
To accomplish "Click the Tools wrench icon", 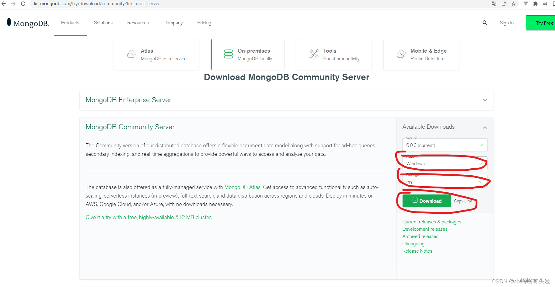I will (314, 54).
